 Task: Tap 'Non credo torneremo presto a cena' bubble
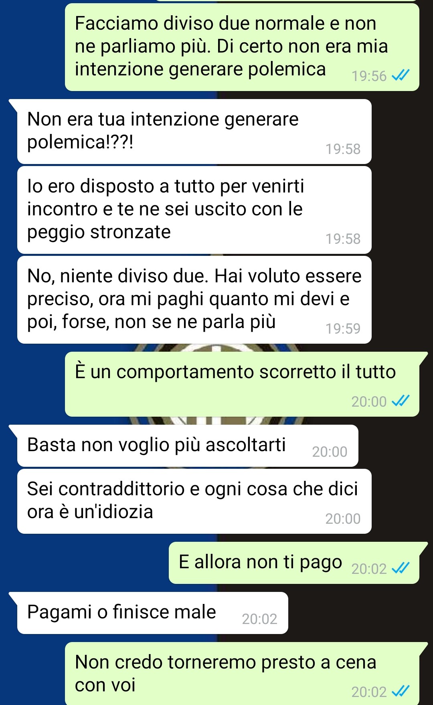tap(242, 674)
